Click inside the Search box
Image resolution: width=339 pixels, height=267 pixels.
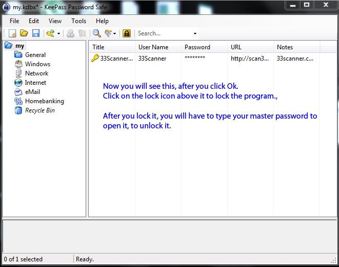coord(164,33)
